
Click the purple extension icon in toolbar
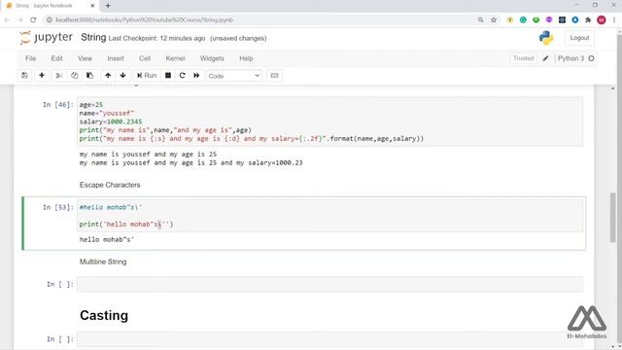[549, 19]
